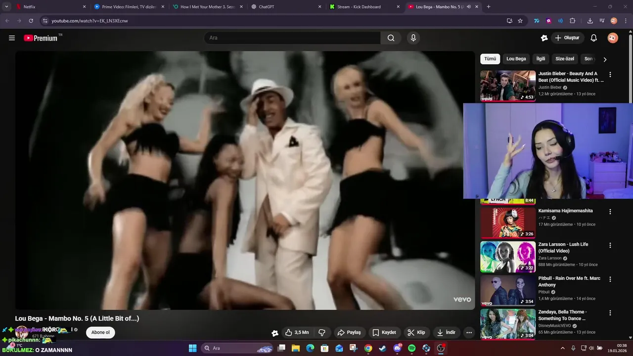Share the video via Paylaş
This screenshot has height=356, width=633.
tap(349, 332)
